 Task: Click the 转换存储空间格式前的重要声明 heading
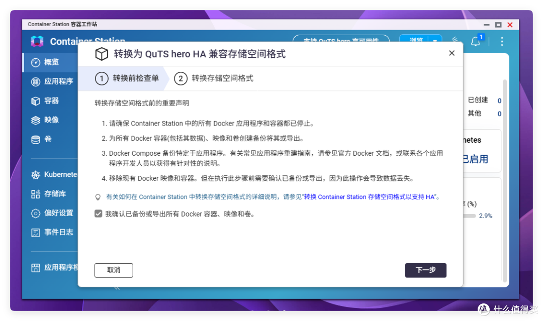(x=142, y=103)
